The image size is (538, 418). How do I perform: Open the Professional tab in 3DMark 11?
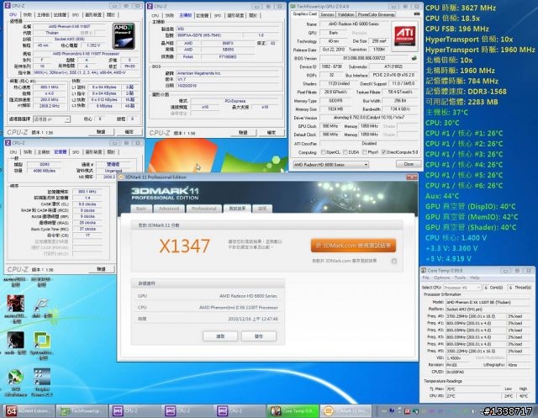(203, 209)
